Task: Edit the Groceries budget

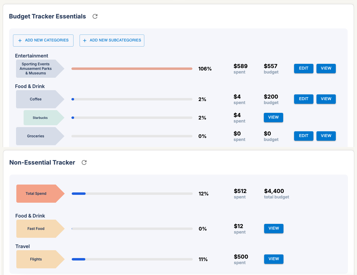Action: point(303,136)
